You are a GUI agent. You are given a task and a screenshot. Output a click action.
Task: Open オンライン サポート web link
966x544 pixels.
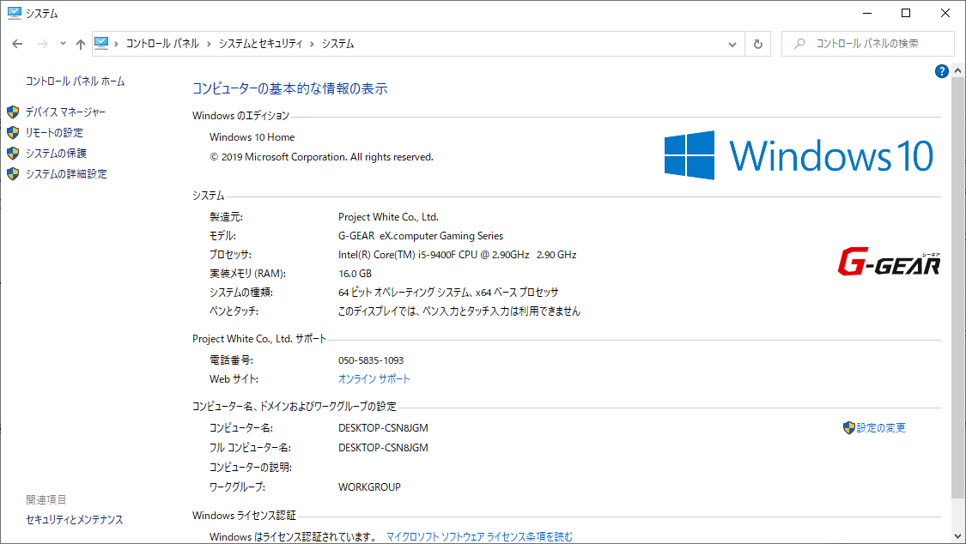coord(374,379)
